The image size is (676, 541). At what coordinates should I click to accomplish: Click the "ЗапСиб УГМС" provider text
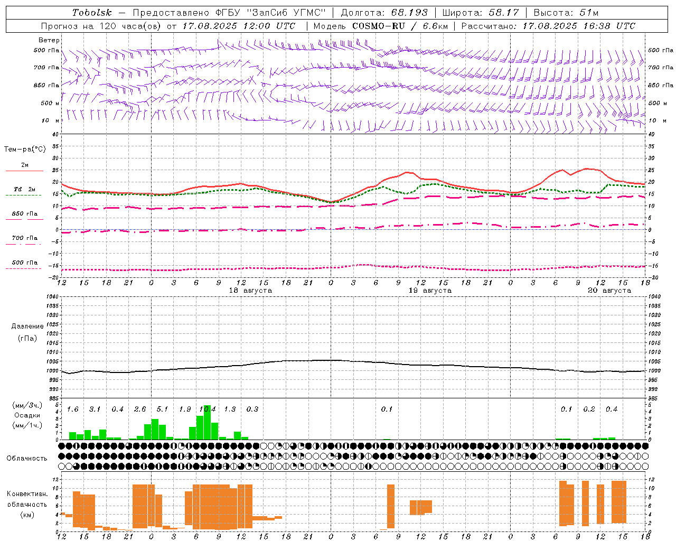coord(287,13)
